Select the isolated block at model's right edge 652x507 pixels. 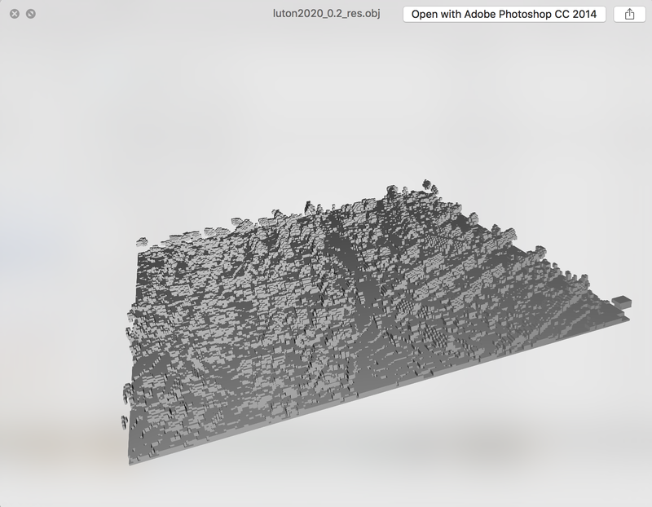(621, 302)
